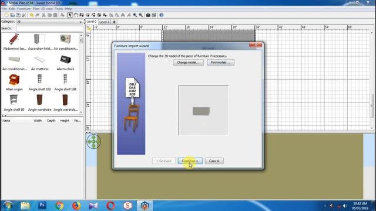Screen dimensions: 376x211
Task: Click the Find models... button
Action: coord(221,63)
